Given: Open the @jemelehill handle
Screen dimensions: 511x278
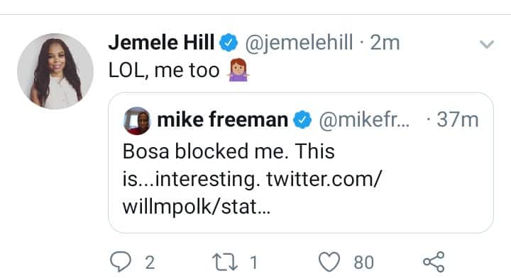Looking at the screenshot, I should (299, 43).
